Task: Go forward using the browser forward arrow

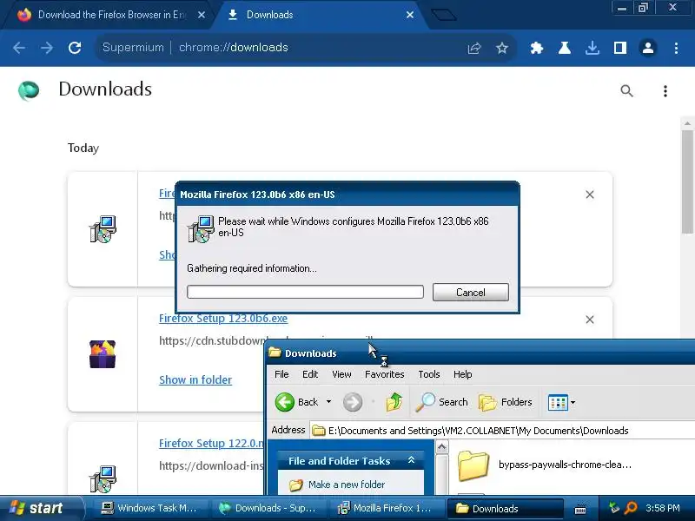Action: (x=47, y=48)
